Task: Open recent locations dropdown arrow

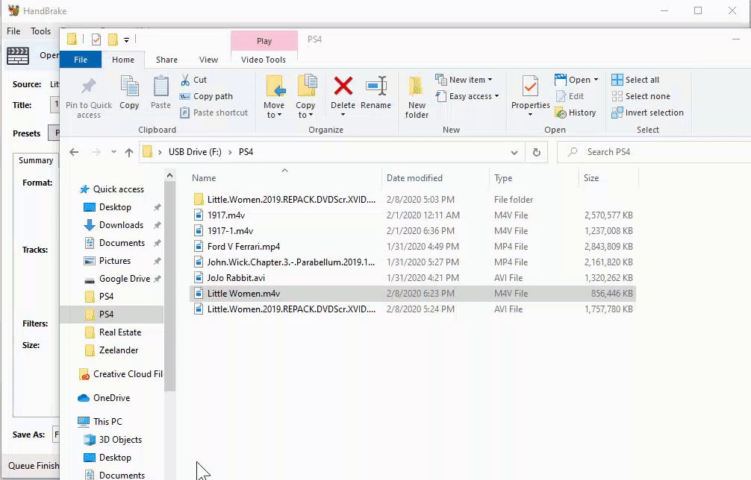Action: (x=113, y=152)
